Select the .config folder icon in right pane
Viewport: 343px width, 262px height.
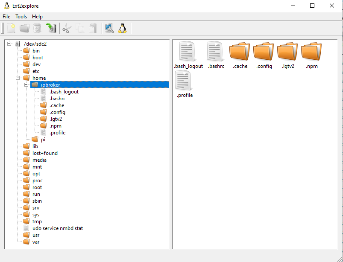(264, 55)
